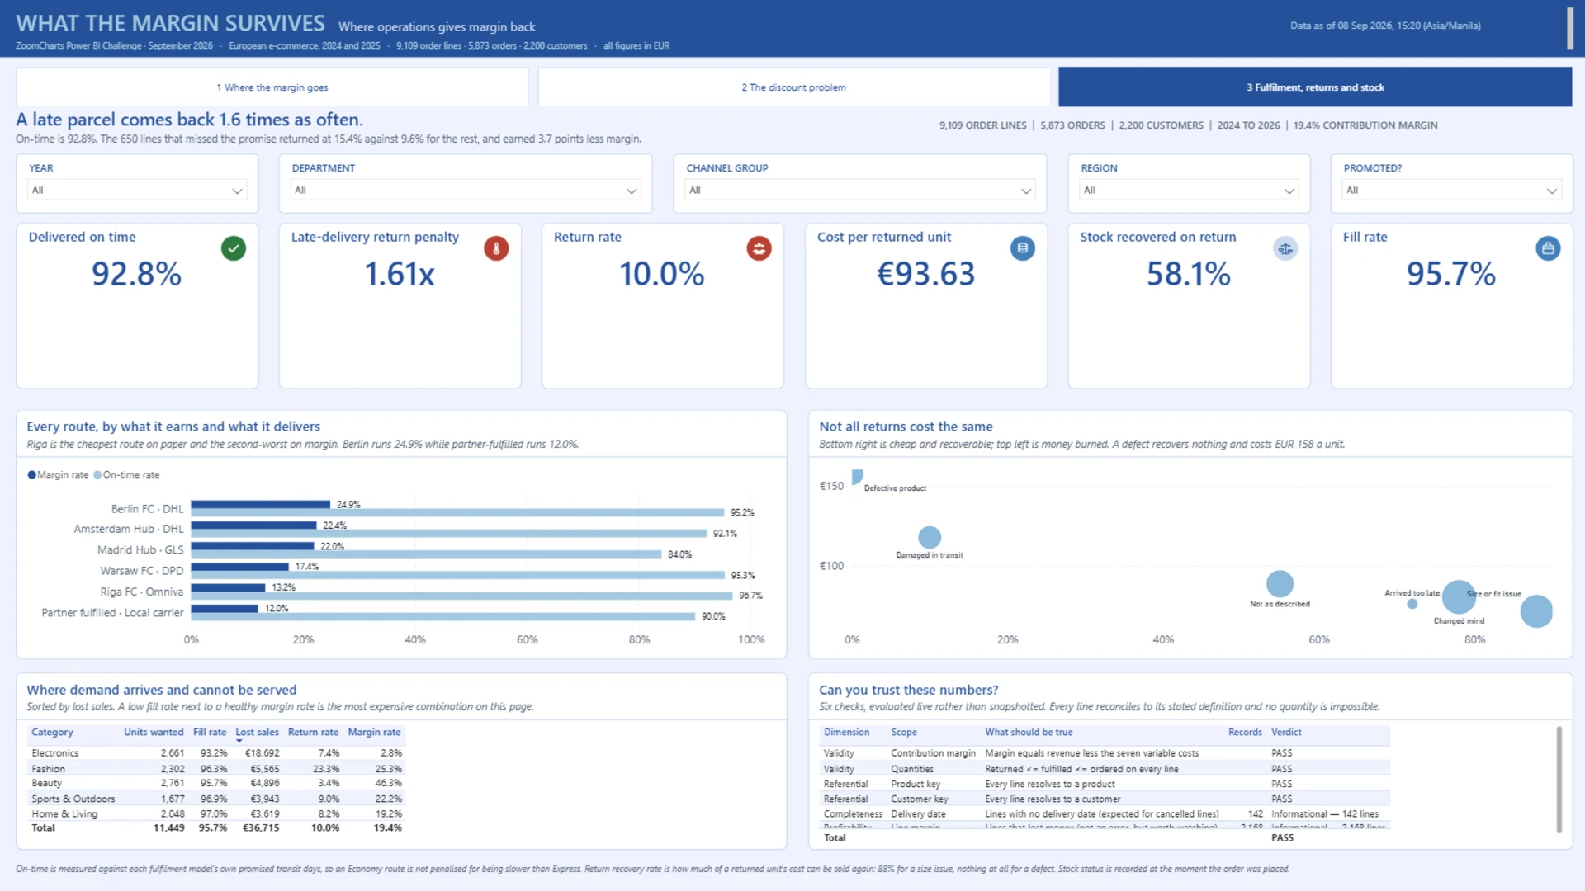Click the Not as described bubble
The width and height of the screenshot is (1585, 891).
click(1280, 584)
